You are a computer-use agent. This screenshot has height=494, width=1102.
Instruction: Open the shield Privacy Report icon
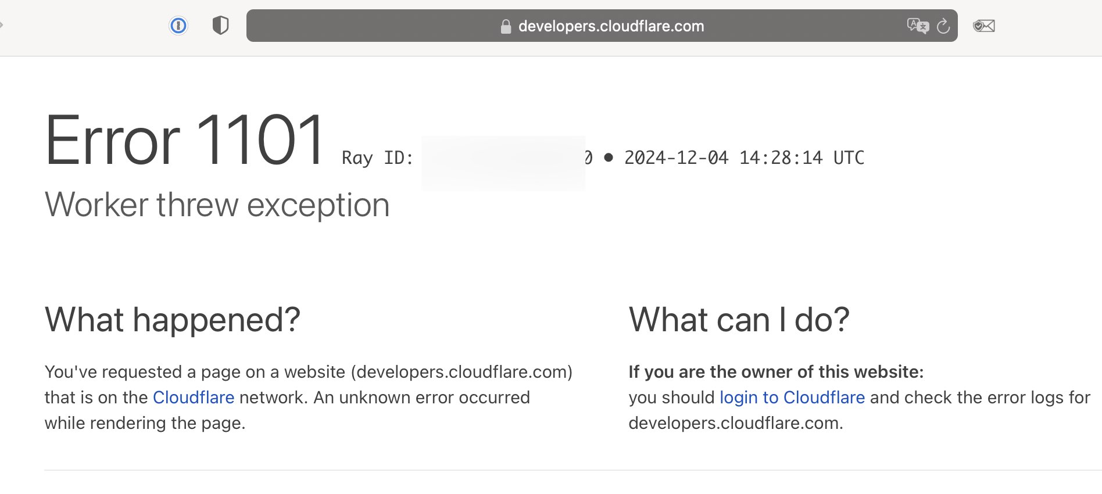[220, 26]
